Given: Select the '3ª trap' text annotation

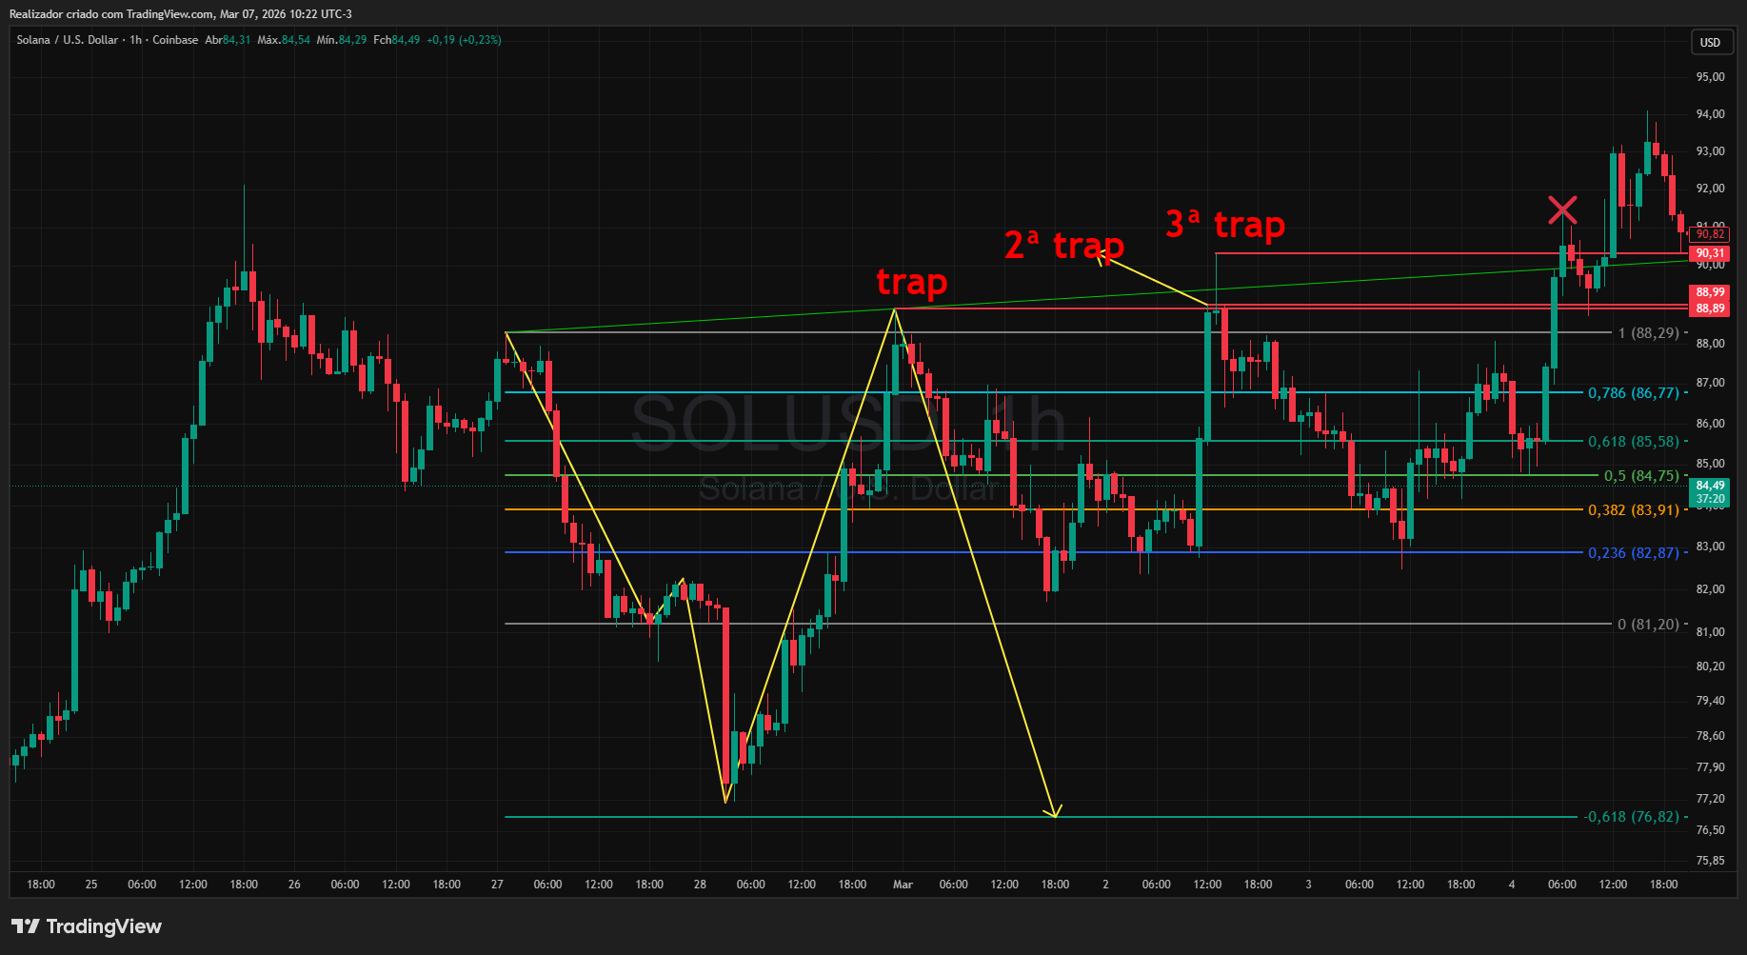Looking at the screenshot, I should tap(1225, 225).
